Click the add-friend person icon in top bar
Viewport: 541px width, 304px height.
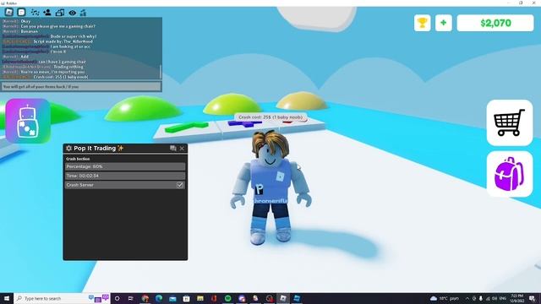pyautogui.click(x=47, y=13)
